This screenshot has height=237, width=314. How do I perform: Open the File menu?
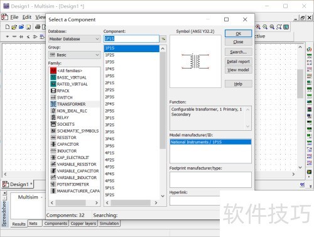14,17
